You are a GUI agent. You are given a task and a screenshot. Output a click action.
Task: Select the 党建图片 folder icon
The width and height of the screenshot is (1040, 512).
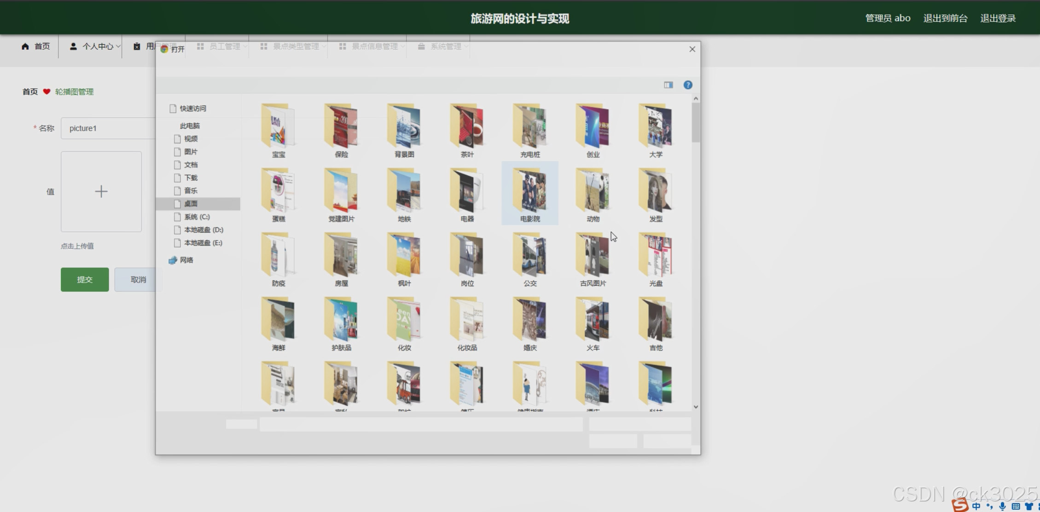tap(341, 192)
